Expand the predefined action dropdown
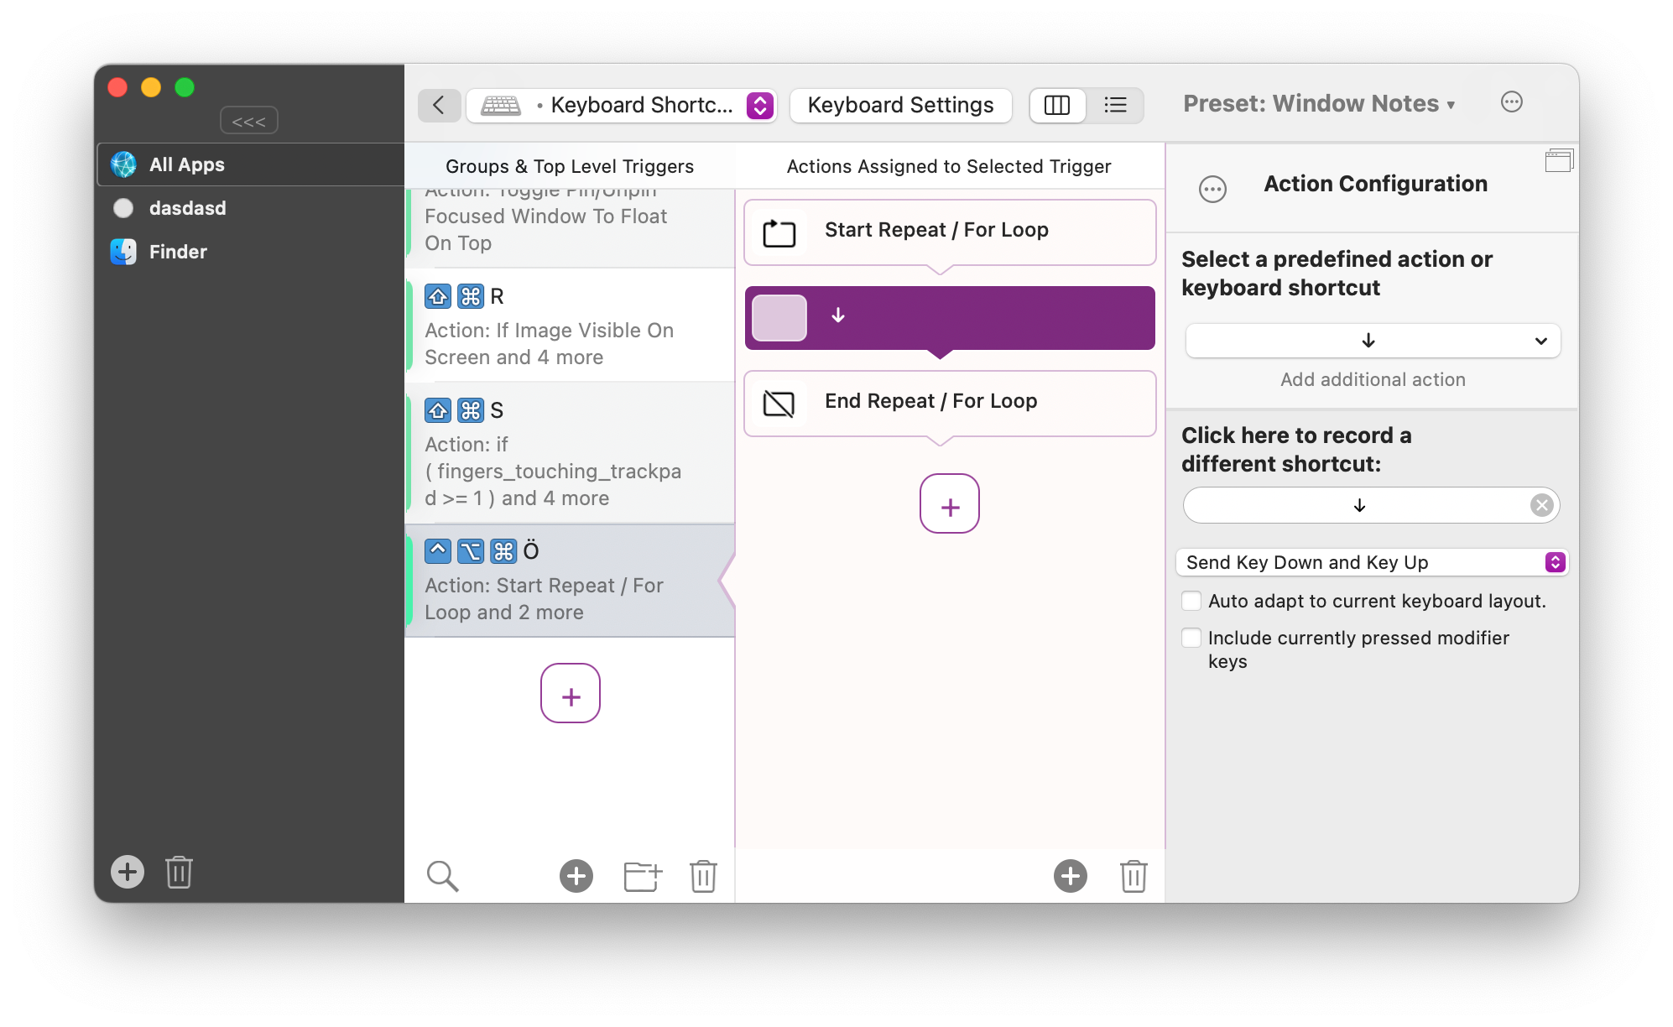 [x=1540, y=341]
